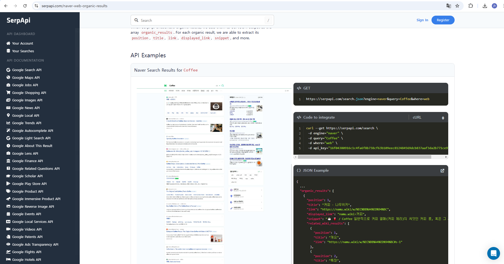Click the 'JSON Example' header label
The image size is (504, 264).
[x=316, y=170]
